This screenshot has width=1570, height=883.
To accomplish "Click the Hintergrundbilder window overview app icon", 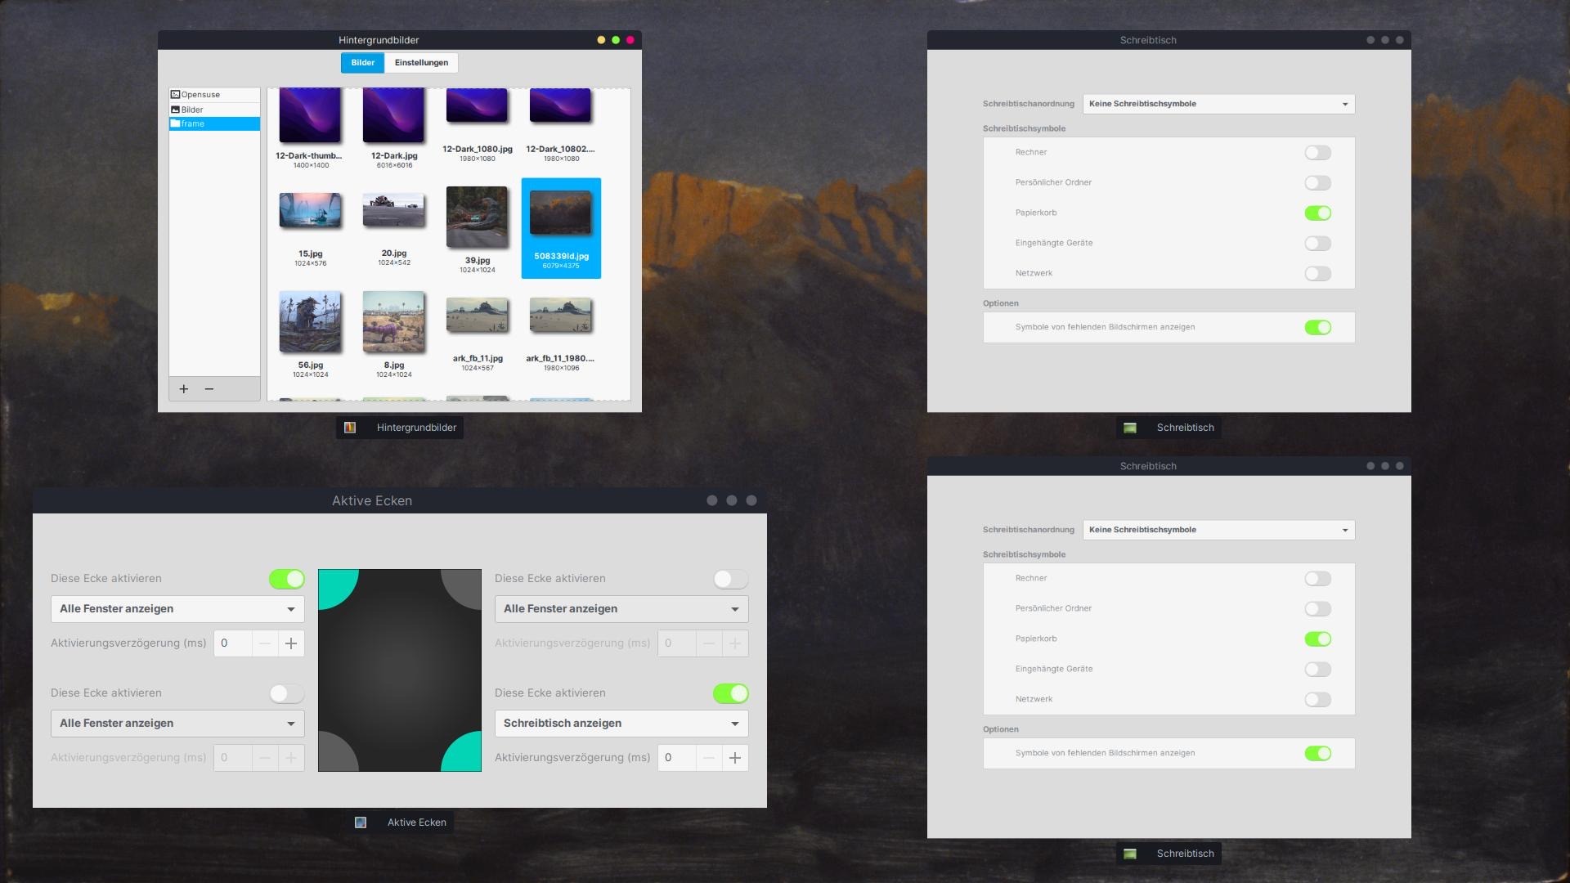I will (x=350, y=428).
